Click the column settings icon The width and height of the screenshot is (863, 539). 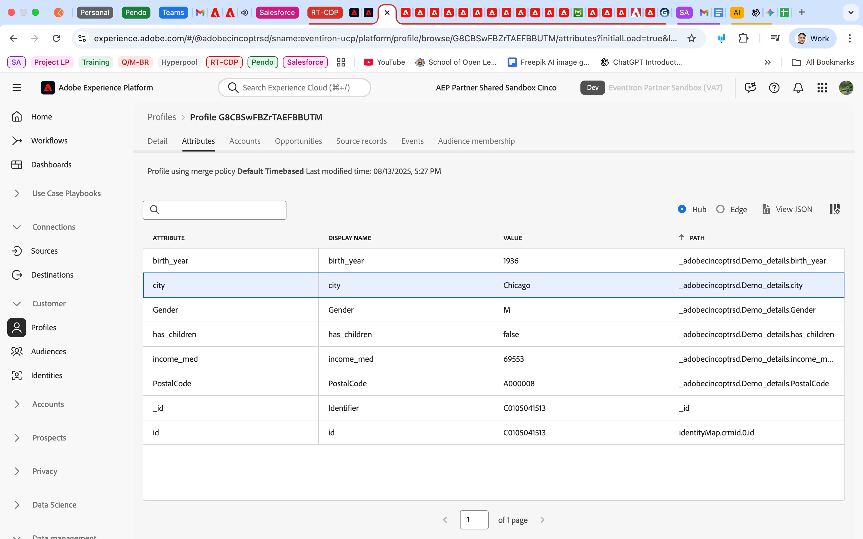point(835,209)
